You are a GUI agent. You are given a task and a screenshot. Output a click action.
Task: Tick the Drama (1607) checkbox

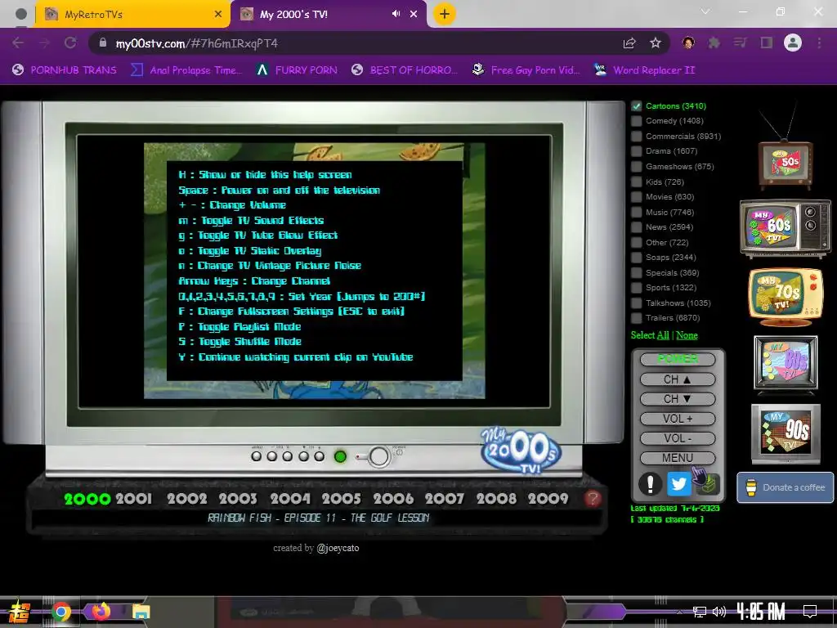636,151
